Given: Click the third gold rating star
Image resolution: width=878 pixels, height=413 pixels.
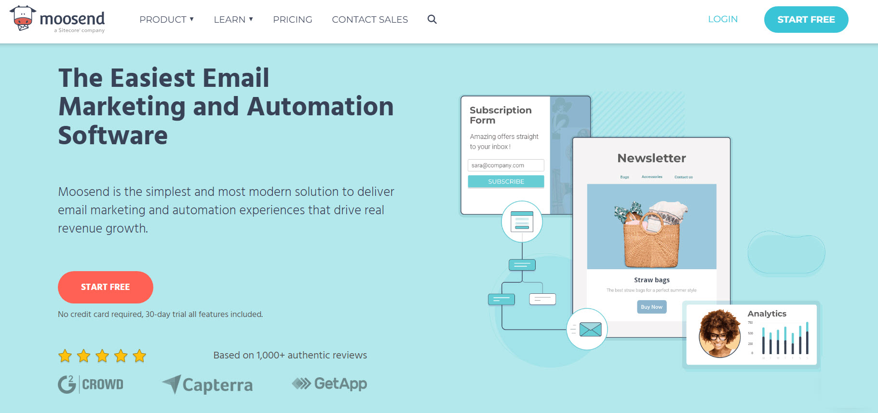Looking at the screenshot, I should (102, 356).
